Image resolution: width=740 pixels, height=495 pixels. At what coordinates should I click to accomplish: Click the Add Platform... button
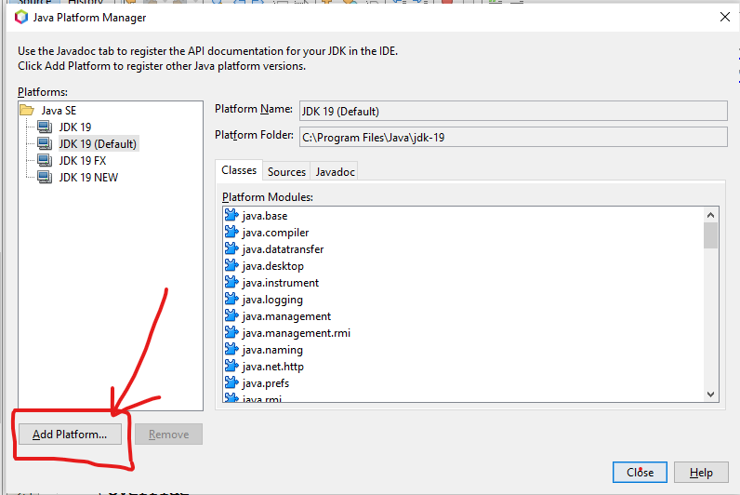70,435
